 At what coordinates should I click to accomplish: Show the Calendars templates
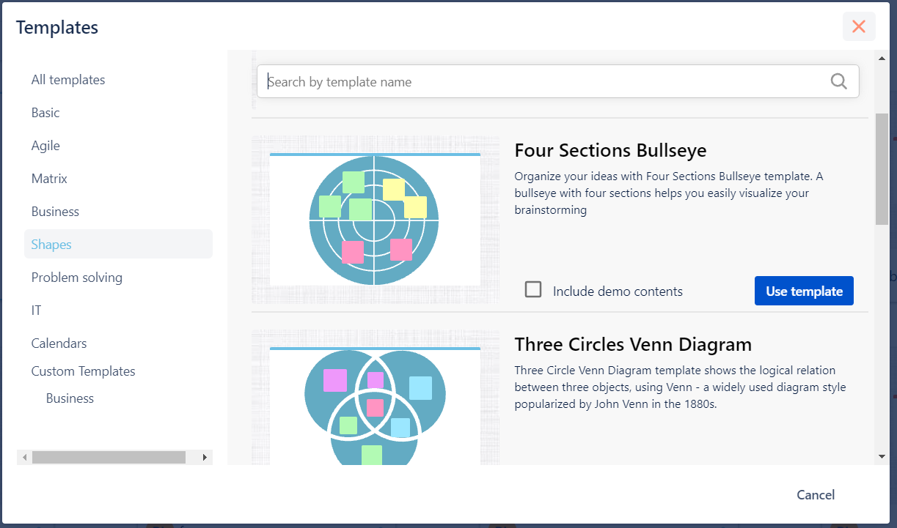coord(59,343)
